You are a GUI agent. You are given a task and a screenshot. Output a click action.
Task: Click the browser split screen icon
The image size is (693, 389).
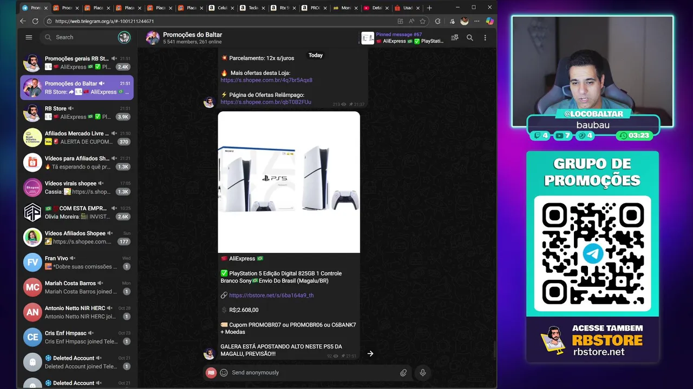[400, 21]
